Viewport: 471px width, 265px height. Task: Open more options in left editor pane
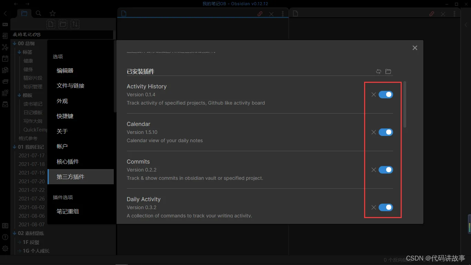283,14
